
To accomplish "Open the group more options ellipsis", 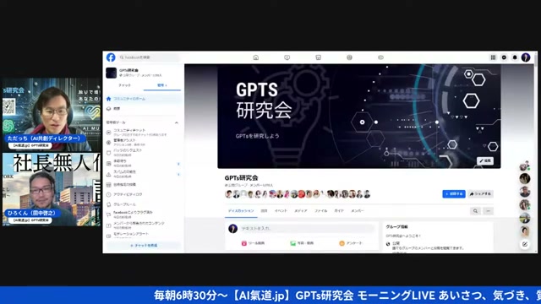I will coord(488,211).
